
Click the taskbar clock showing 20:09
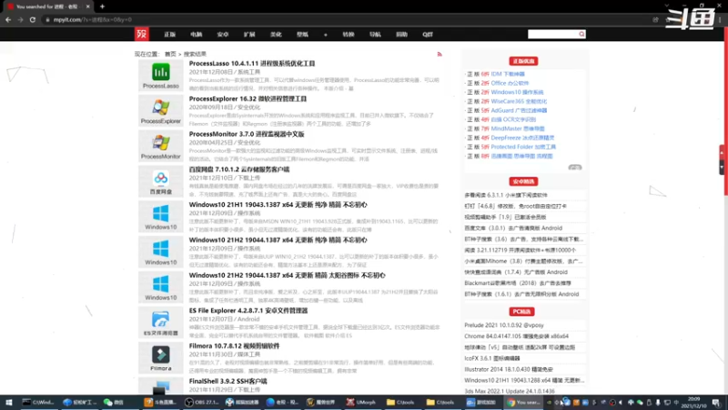pyautogui.click(x=693, y=403)
